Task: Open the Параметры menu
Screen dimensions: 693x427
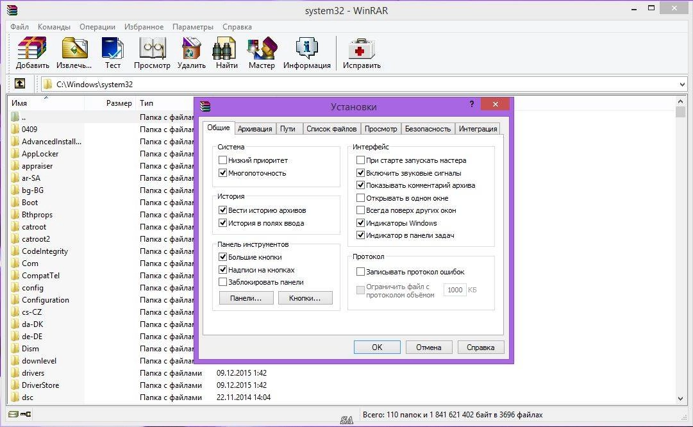Action: click(x=193, y=26)
